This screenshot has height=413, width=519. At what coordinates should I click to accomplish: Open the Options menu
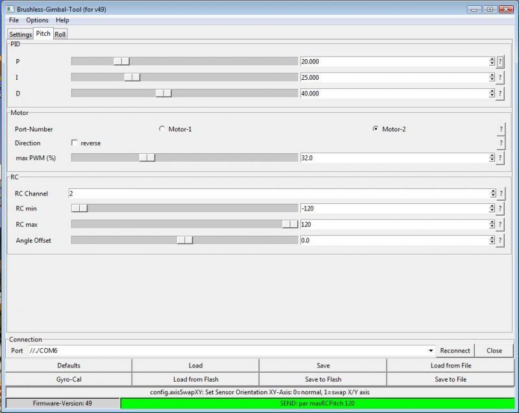click(37, 20)
